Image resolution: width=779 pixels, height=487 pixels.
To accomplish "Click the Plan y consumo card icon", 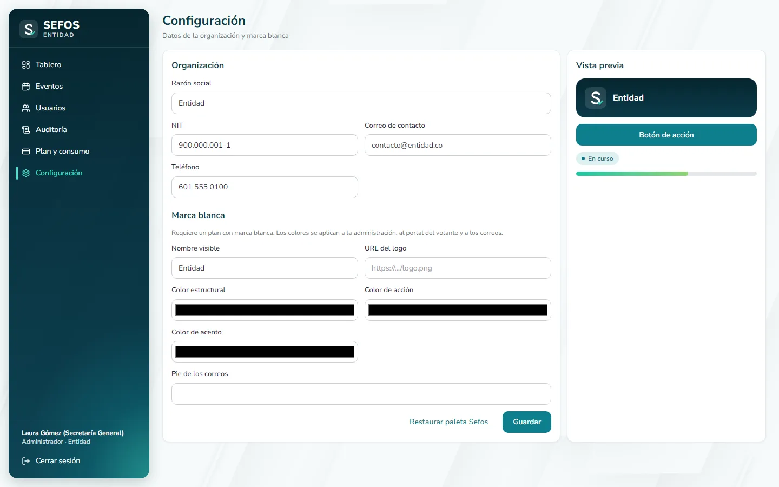I will (x=26, y=152).
